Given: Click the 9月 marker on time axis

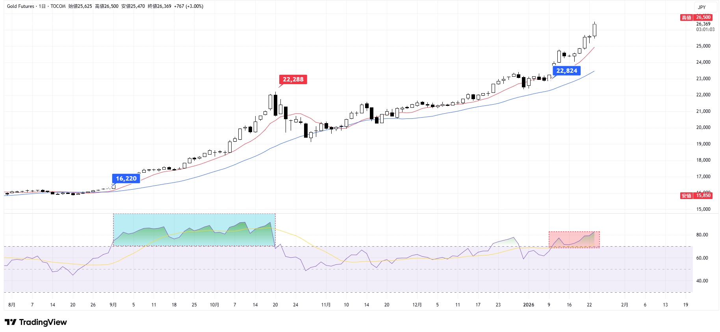Looking at the screenshot, I should pos(113,305).
